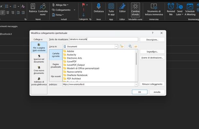Apply bulleted list formatting
This screenshot has height=129, width=199.
tap(7, 6)
